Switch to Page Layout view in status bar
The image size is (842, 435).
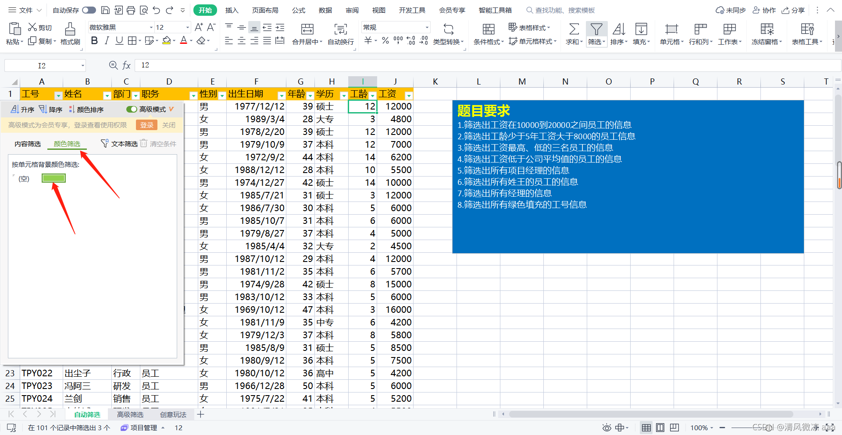point(660,428)
